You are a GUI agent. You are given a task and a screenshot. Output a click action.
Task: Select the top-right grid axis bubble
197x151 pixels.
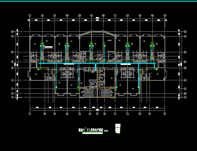(x=165, y=15)
